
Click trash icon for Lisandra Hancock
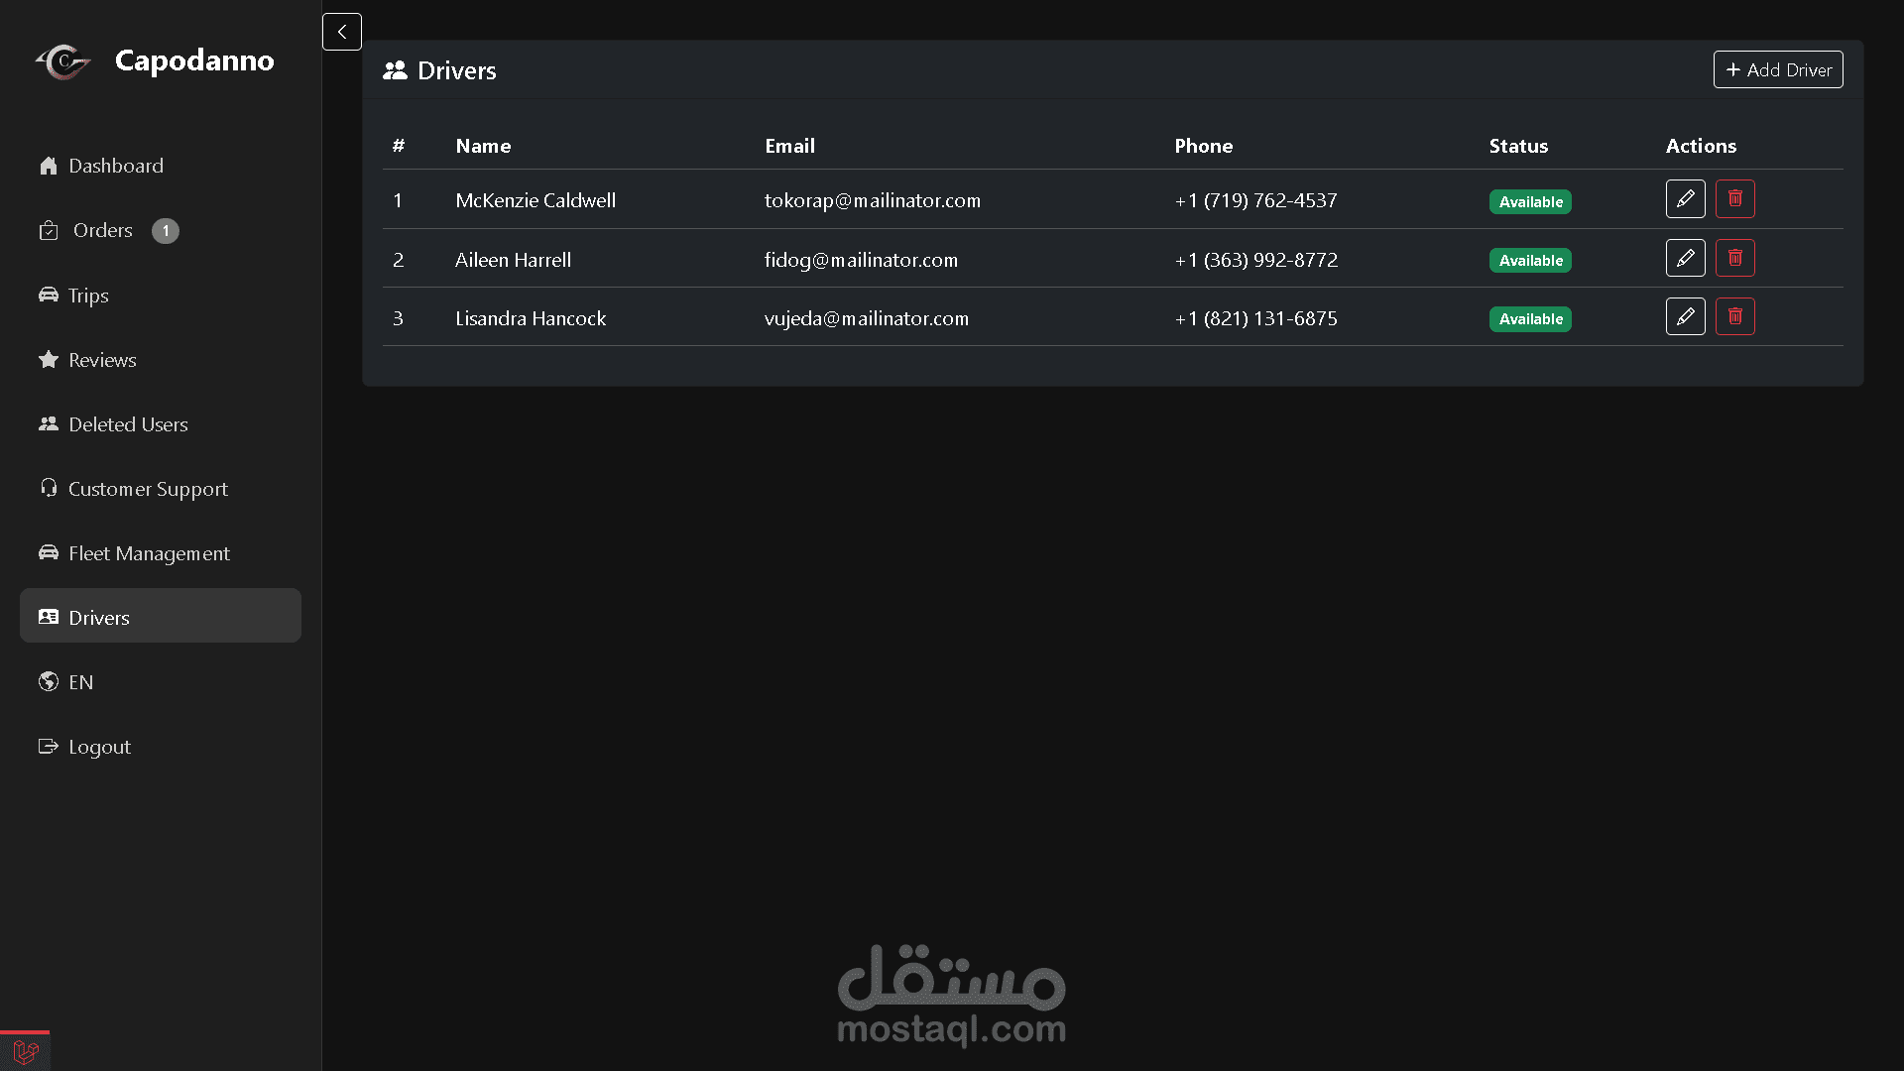[x=1734, y=316]
